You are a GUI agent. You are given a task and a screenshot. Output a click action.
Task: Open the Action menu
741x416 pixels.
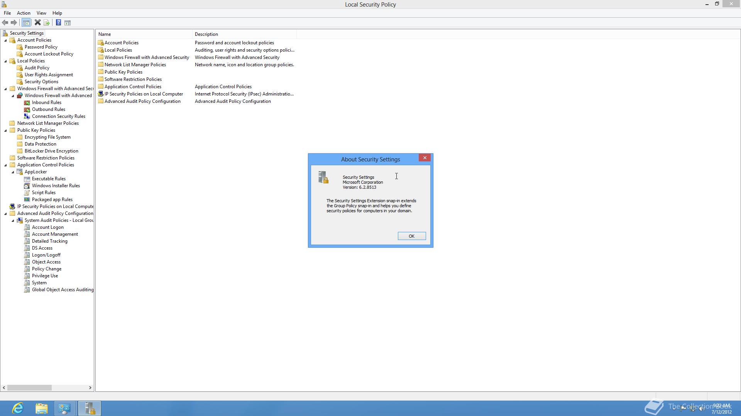point(24,13)
